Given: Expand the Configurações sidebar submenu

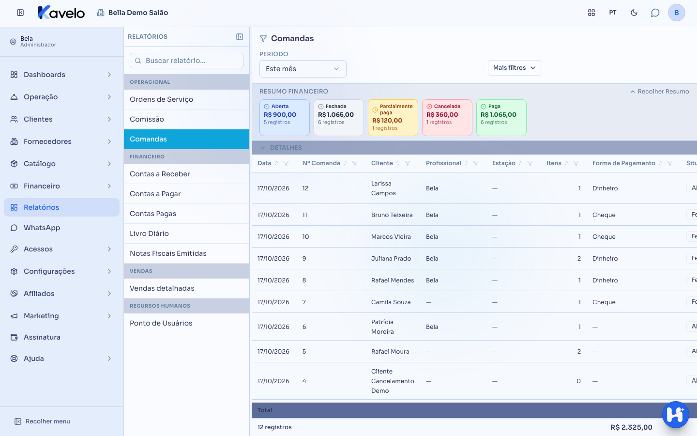Looking at the screenshot, I should coord(61,271).
